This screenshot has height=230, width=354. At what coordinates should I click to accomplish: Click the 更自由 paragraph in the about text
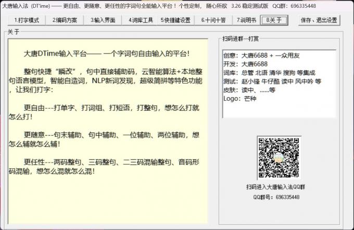104,112
